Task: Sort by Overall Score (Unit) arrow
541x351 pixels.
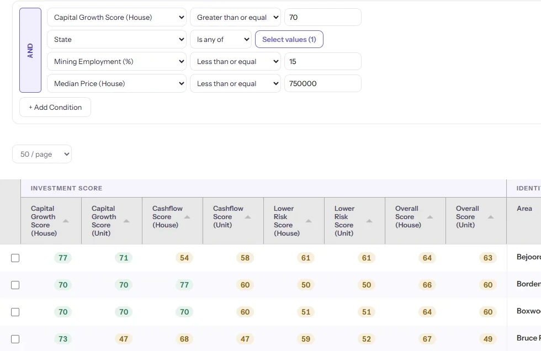Action: pyautogui.click(x=491, y=217)
